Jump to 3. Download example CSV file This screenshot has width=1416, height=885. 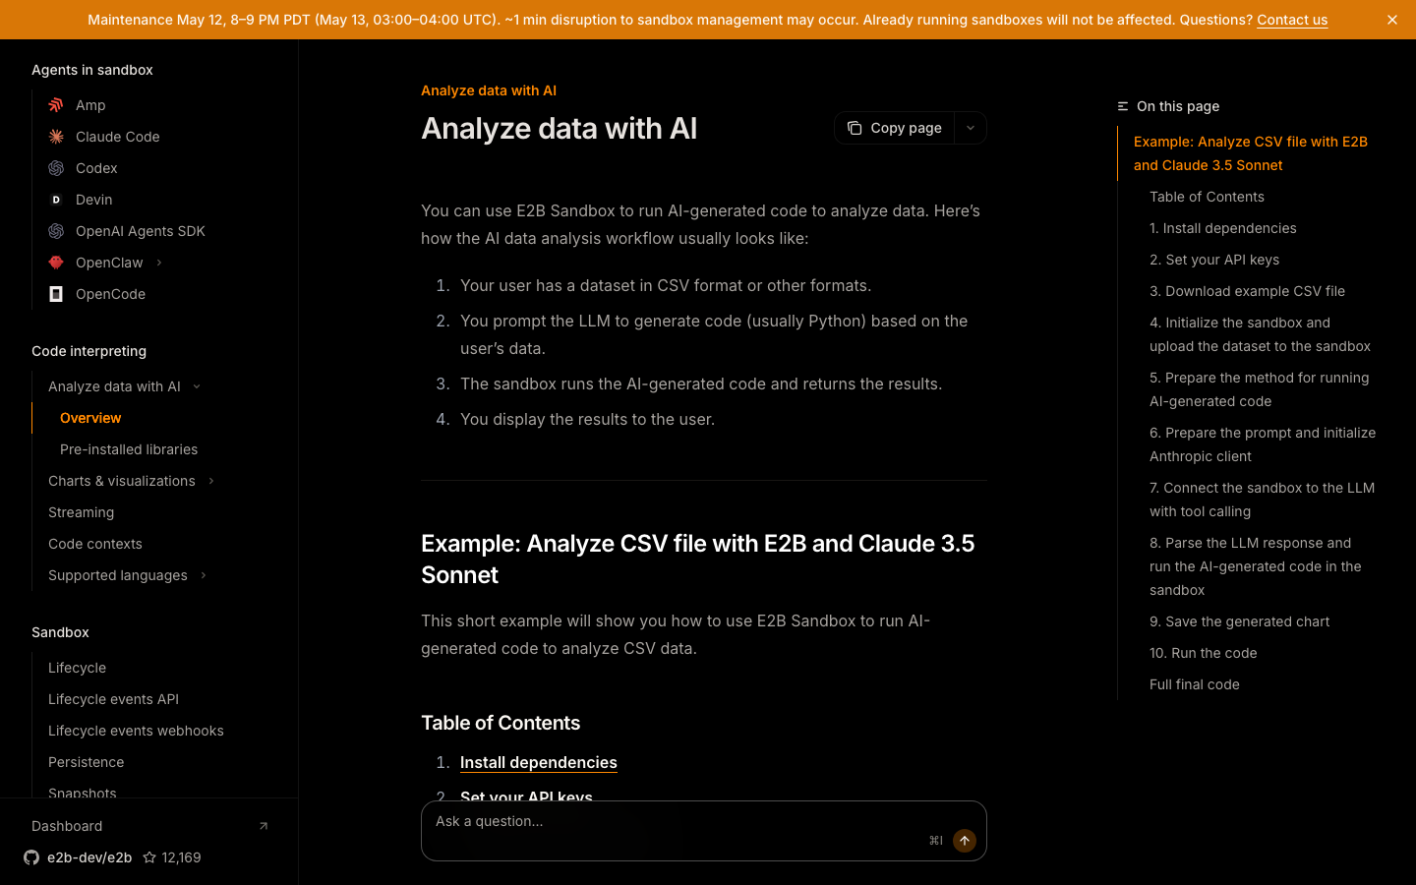click(1247, 291)
